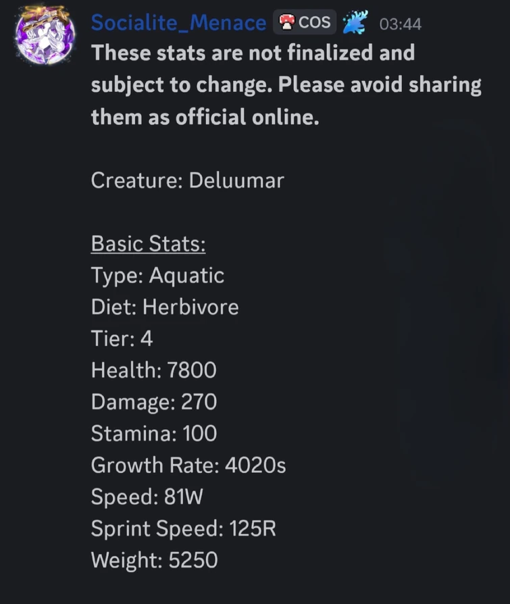Select the Health: 7800 stat
The height and width of the screenshot is (604, 510).
coord(153,370)
